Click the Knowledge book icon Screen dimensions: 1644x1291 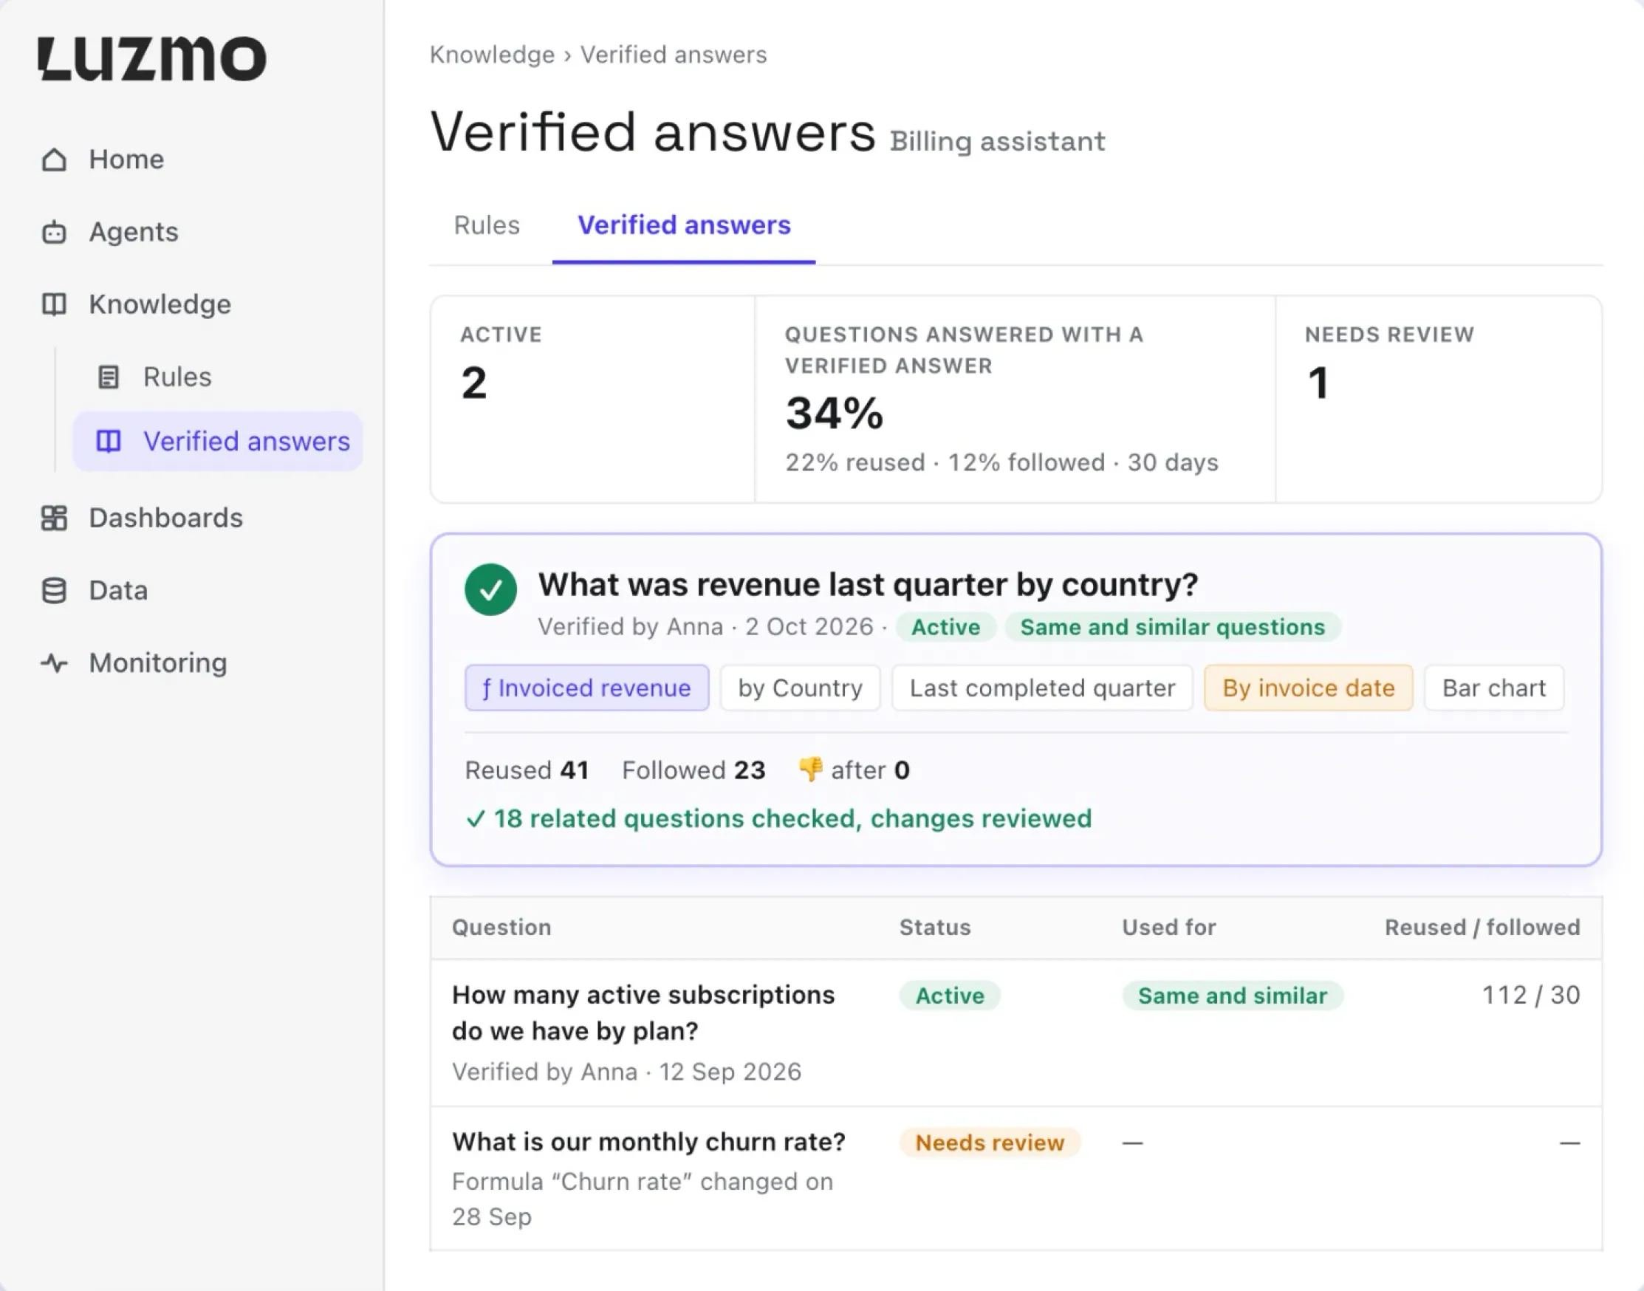tap(54, 304)
